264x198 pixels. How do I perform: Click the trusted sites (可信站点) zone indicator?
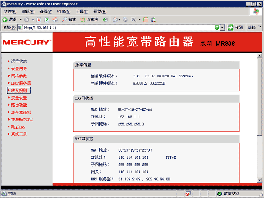pyautogui.click(x=228, y=194)
